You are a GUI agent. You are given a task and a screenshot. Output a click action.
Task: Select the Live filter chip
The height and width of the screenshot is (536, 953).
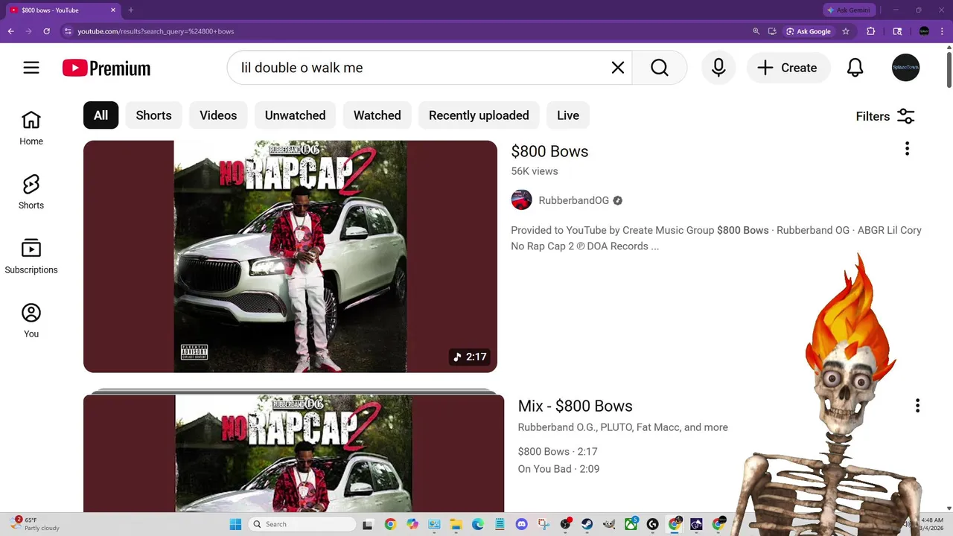[x=567, y=115]
